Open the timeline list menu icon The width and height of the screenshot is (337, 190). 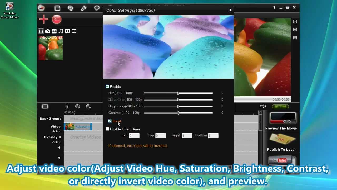[45, 106]
